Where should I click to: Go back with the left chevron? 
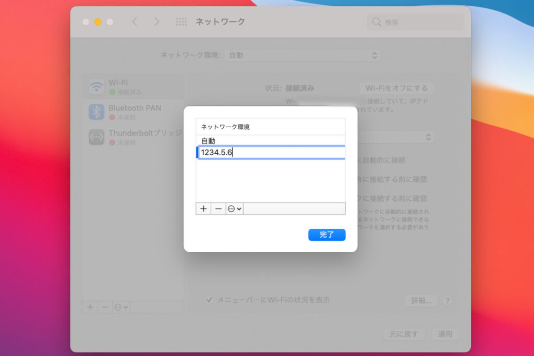[135, 22]
